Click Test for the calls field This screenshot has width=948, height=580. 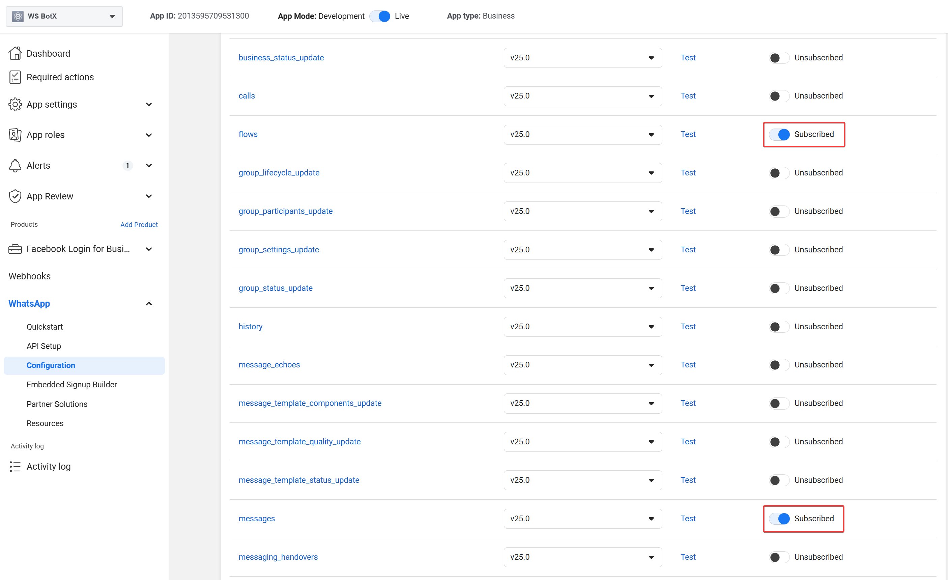(688, 96)
